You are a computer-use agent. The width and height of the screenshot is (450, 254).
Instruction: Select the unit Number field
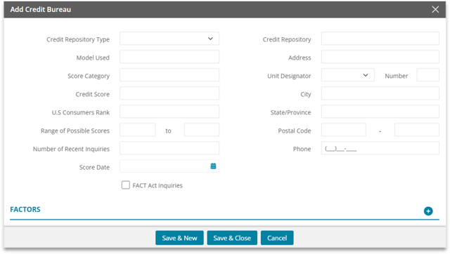pyautogui.click(x=428, y=75)
